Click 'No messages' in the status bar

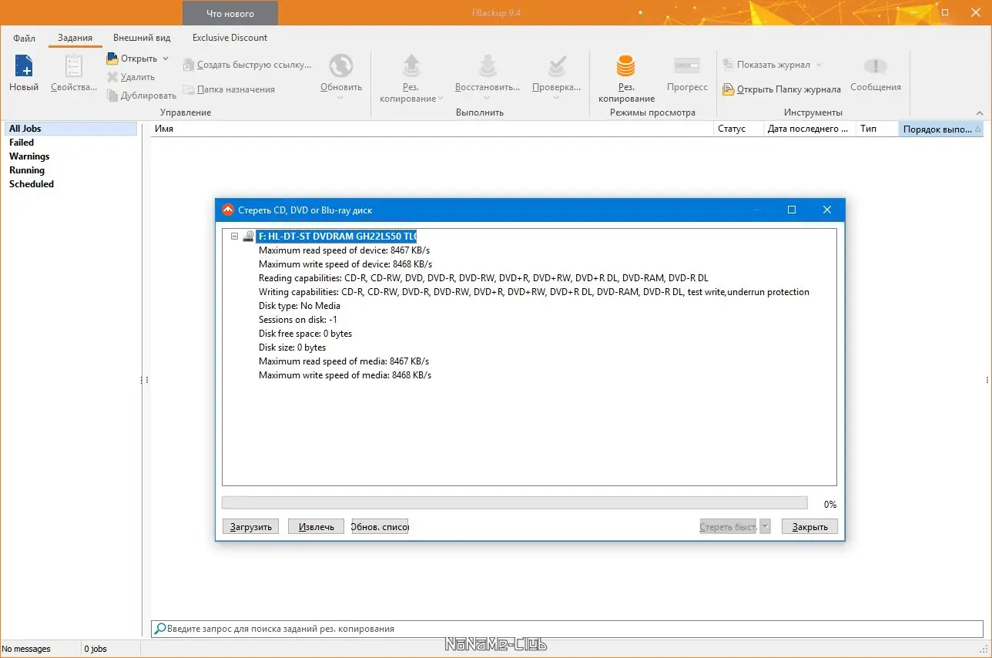(x=27, y=649)
